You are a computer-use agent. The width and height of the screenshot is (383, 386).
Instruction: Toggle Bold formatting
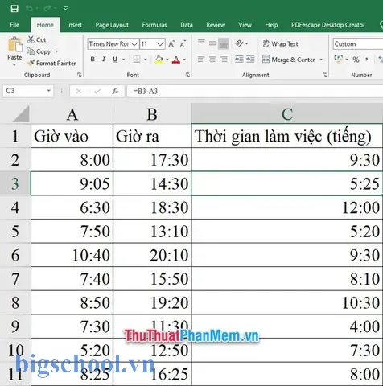pyautogui.click(x=93, y=60)
